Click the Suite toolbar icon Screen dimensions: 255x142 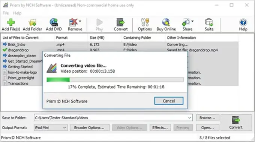pyautogui.click(x=209, y=25)
